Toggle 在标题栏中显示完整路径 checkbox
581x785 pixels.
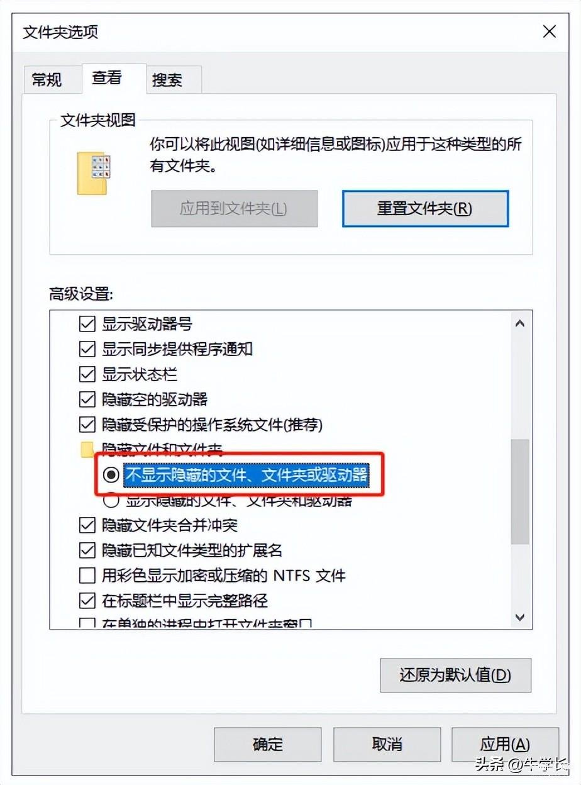[x=87, y=601]
